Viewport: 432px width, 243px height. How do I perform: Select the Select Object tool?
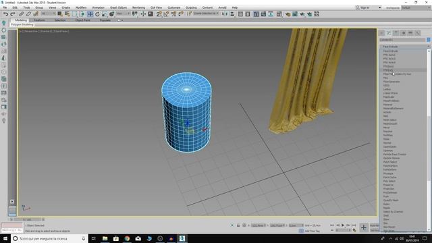[60, 13]
